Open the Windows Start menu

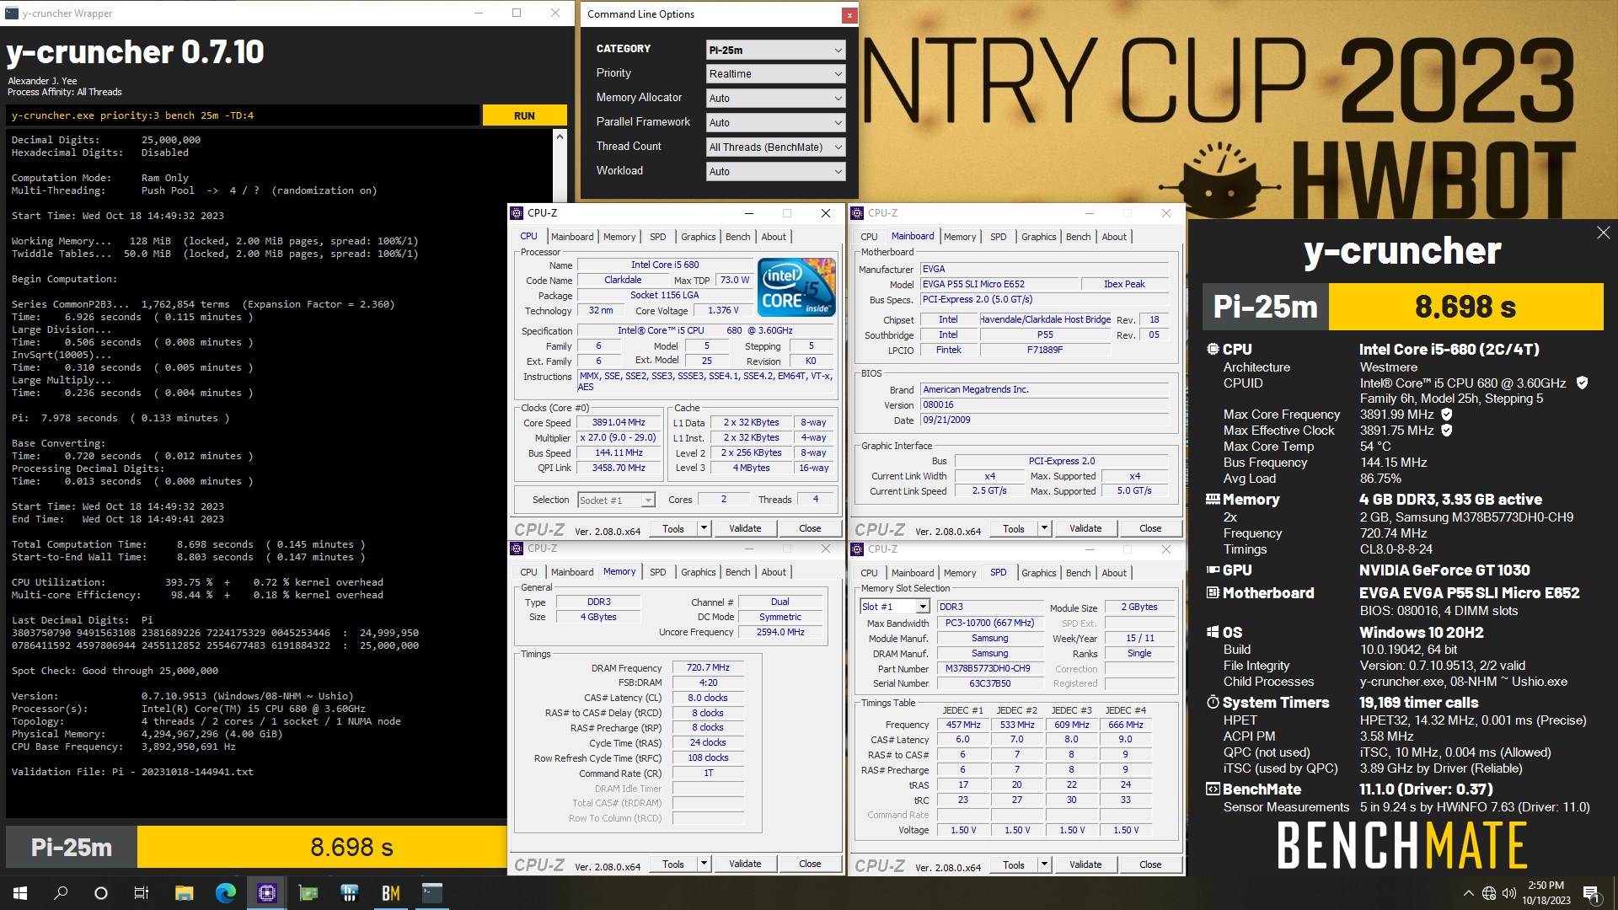pyautogui.click(x=20, y=893)
